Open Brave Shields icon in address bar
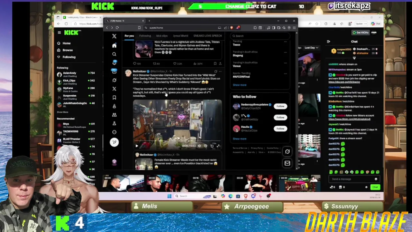Screen dimensions: 412x232 [231, 28]
